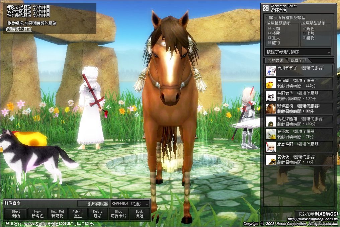Click the 長毛梁國雄 name text
The width and height of the screenshot is (340, 227).
click(287, 119)
